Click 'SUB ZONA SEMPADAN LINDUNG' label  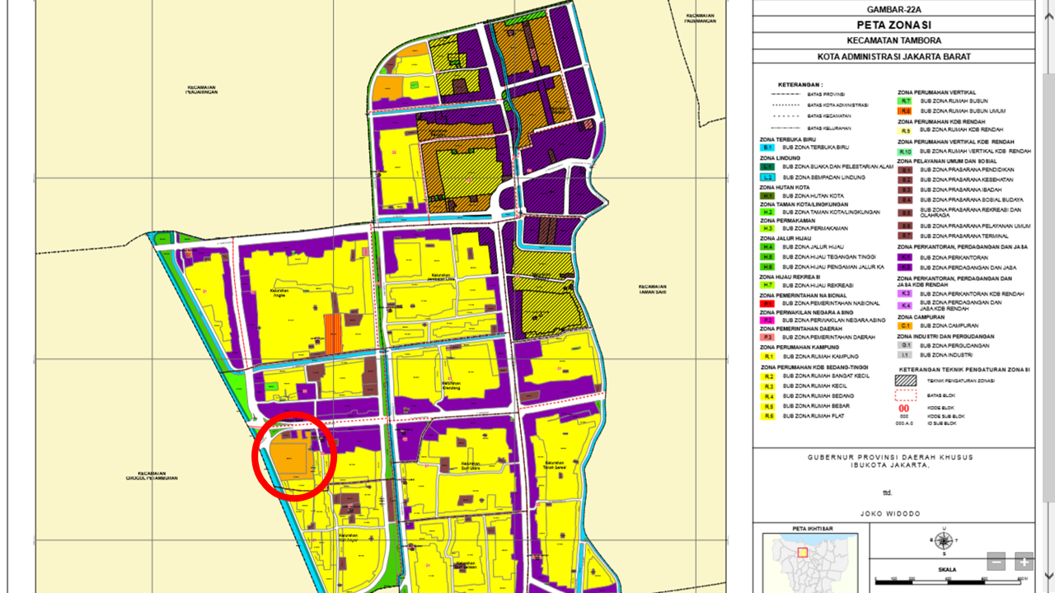click(x=823, y=177)
